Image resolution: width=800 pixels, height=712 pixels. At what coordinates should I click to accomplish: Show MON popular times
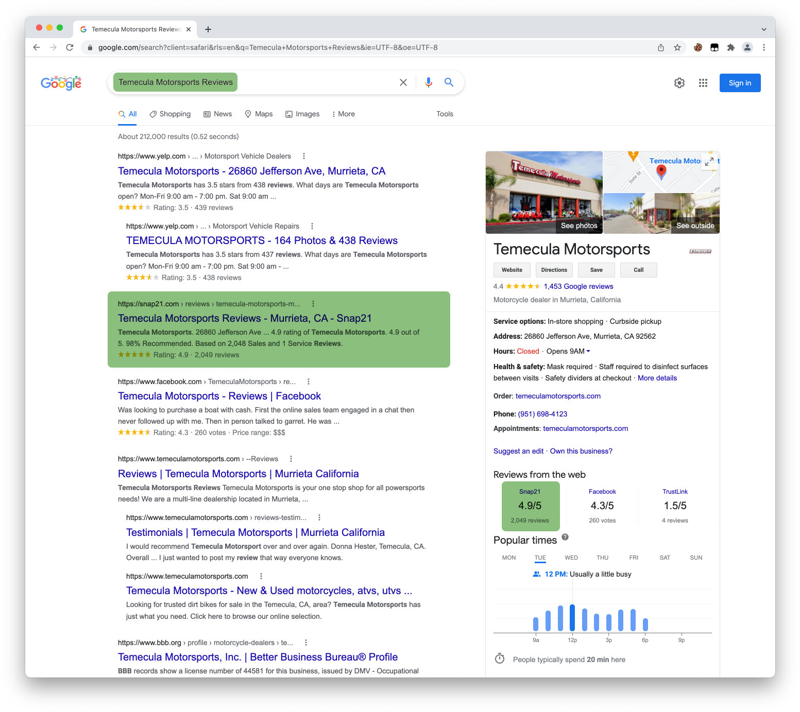click(509, 558)
